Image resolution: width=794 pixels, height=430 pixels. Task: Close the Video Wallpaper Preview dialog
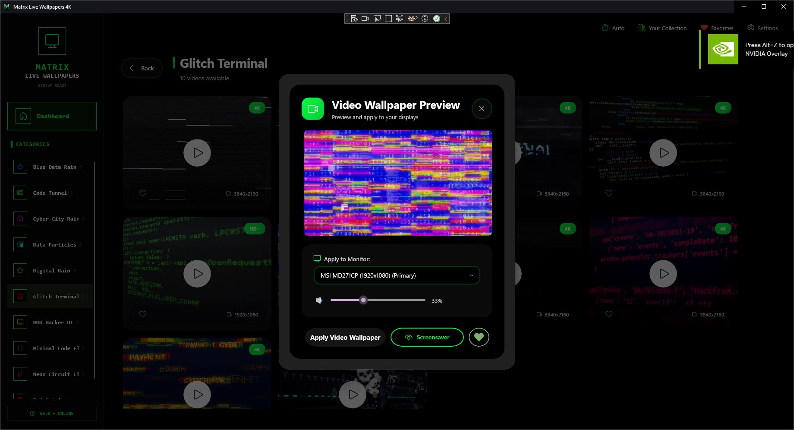click(x=482, y=109)
